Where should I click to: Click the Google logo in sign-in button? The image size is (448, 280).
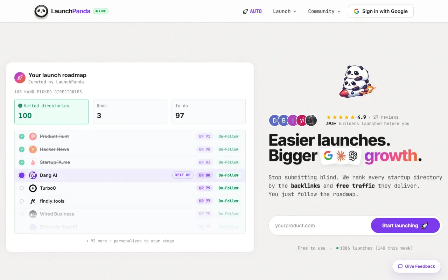click(x=357, y=11)
